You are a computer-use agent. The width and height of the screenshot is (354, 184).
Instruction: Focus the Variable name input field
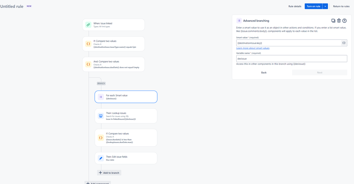coord(292,59)
